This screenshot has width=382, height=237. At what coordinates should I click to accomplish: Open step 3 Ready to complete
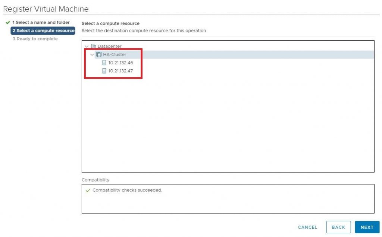tap(35, 39)
